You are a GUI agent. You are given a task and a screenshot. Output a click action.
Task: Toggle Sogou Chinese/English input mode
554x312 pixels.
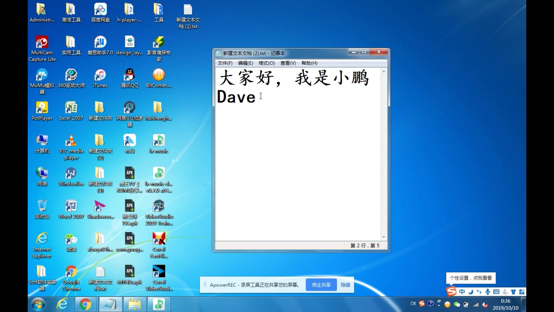click(462, 292)
